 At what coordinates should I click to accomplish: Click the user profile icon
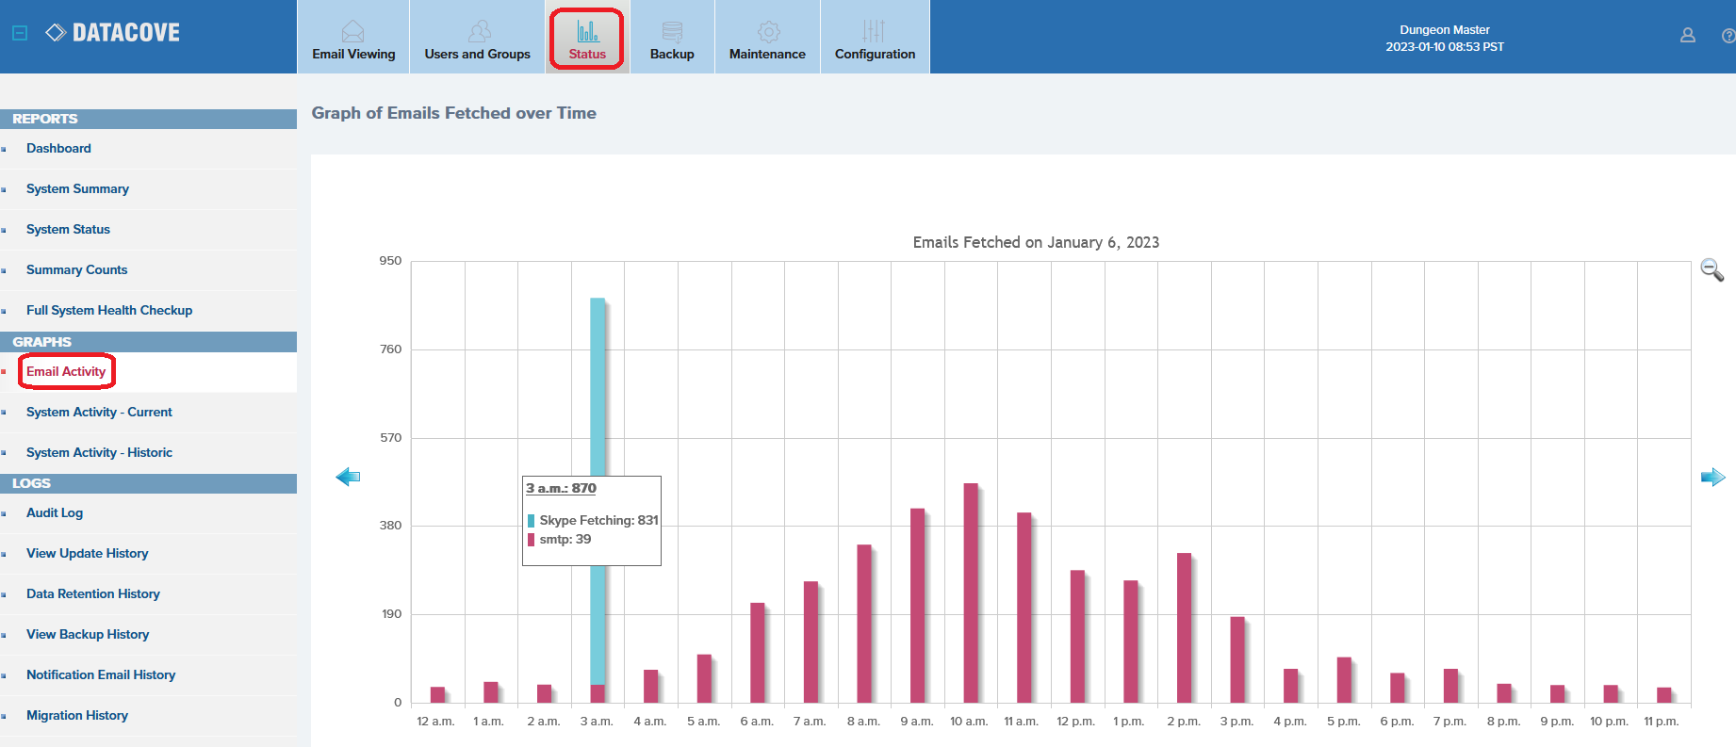(1687, 35)
